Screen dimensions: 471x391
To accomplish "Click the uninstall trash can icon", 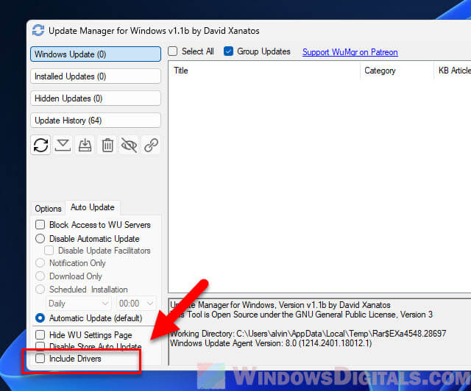I will tap(107, 146).
